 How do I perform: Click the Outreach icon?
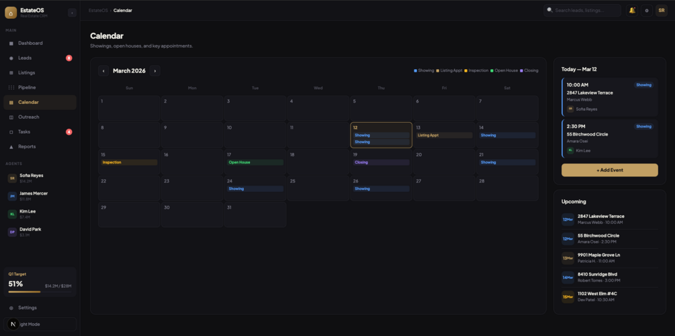tap(11, 117)
